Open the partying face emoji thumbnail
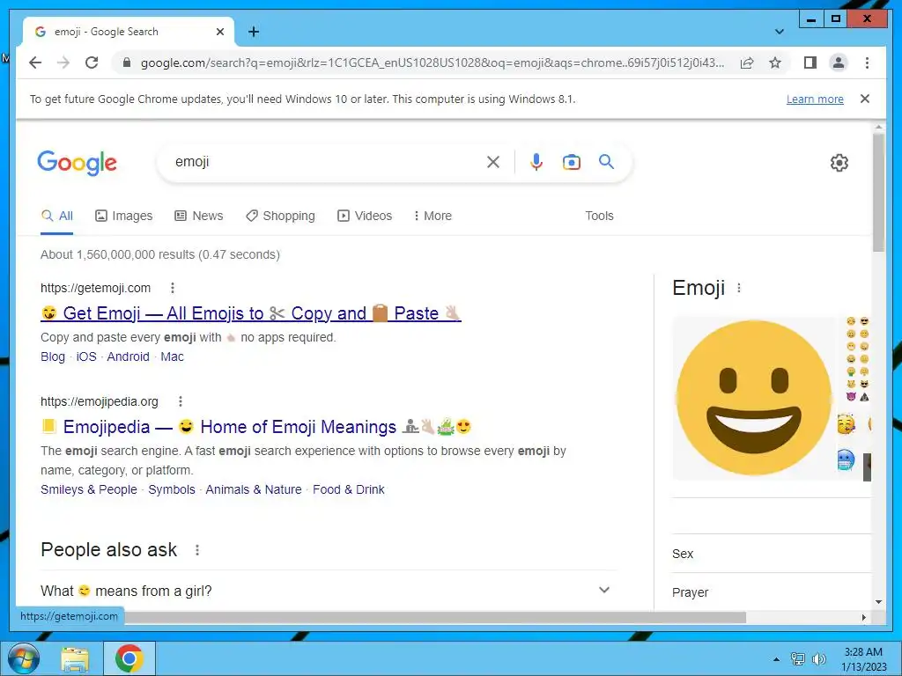The height and width of the screenshot is (676, 902). coord(847,423)
